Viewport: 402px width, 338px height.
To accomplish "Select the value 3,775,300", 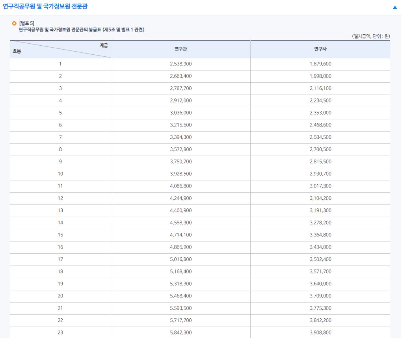I will [x=320, y=308].
